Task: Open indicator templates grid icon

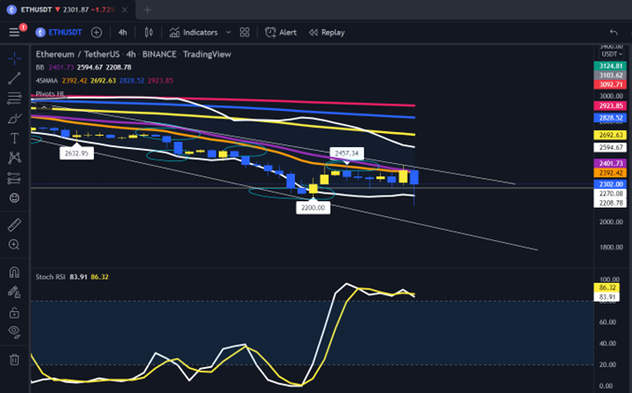Action: tap(244, 33)
